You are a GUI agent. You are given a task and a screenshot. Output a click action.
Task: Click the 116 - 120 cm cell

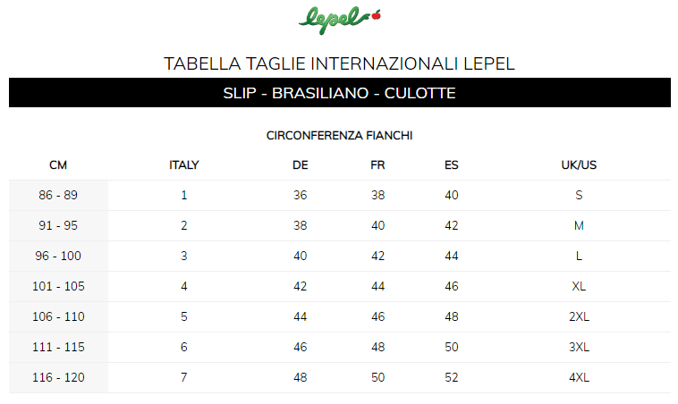(58, 377)
